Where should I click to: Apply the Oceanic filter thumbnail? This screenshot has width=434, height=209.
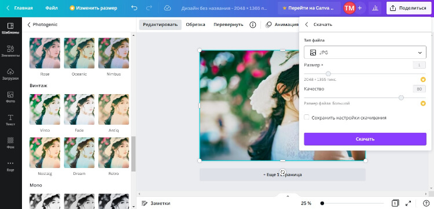tap(79, 53)
